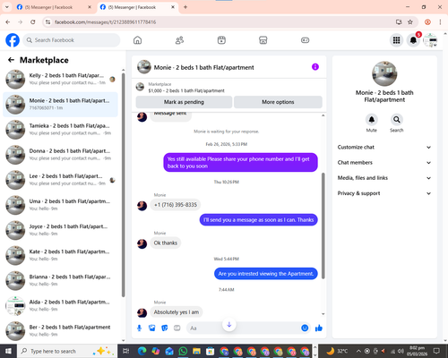Screen dimensions: 448x358
Task: Open the taskbar notification center icon
Action: (436, 351)
